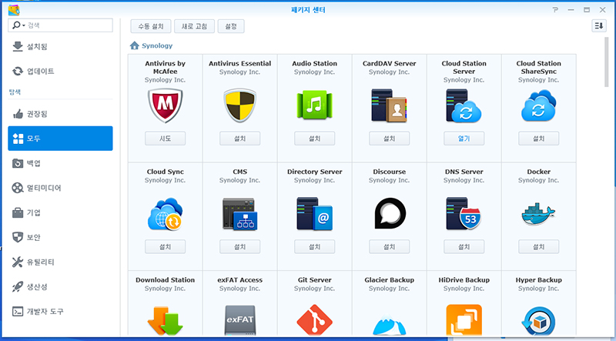Click the HiDrive Backup title text
Image resolution: width=616 pixels, height=341 pixels.
(464, 280)
